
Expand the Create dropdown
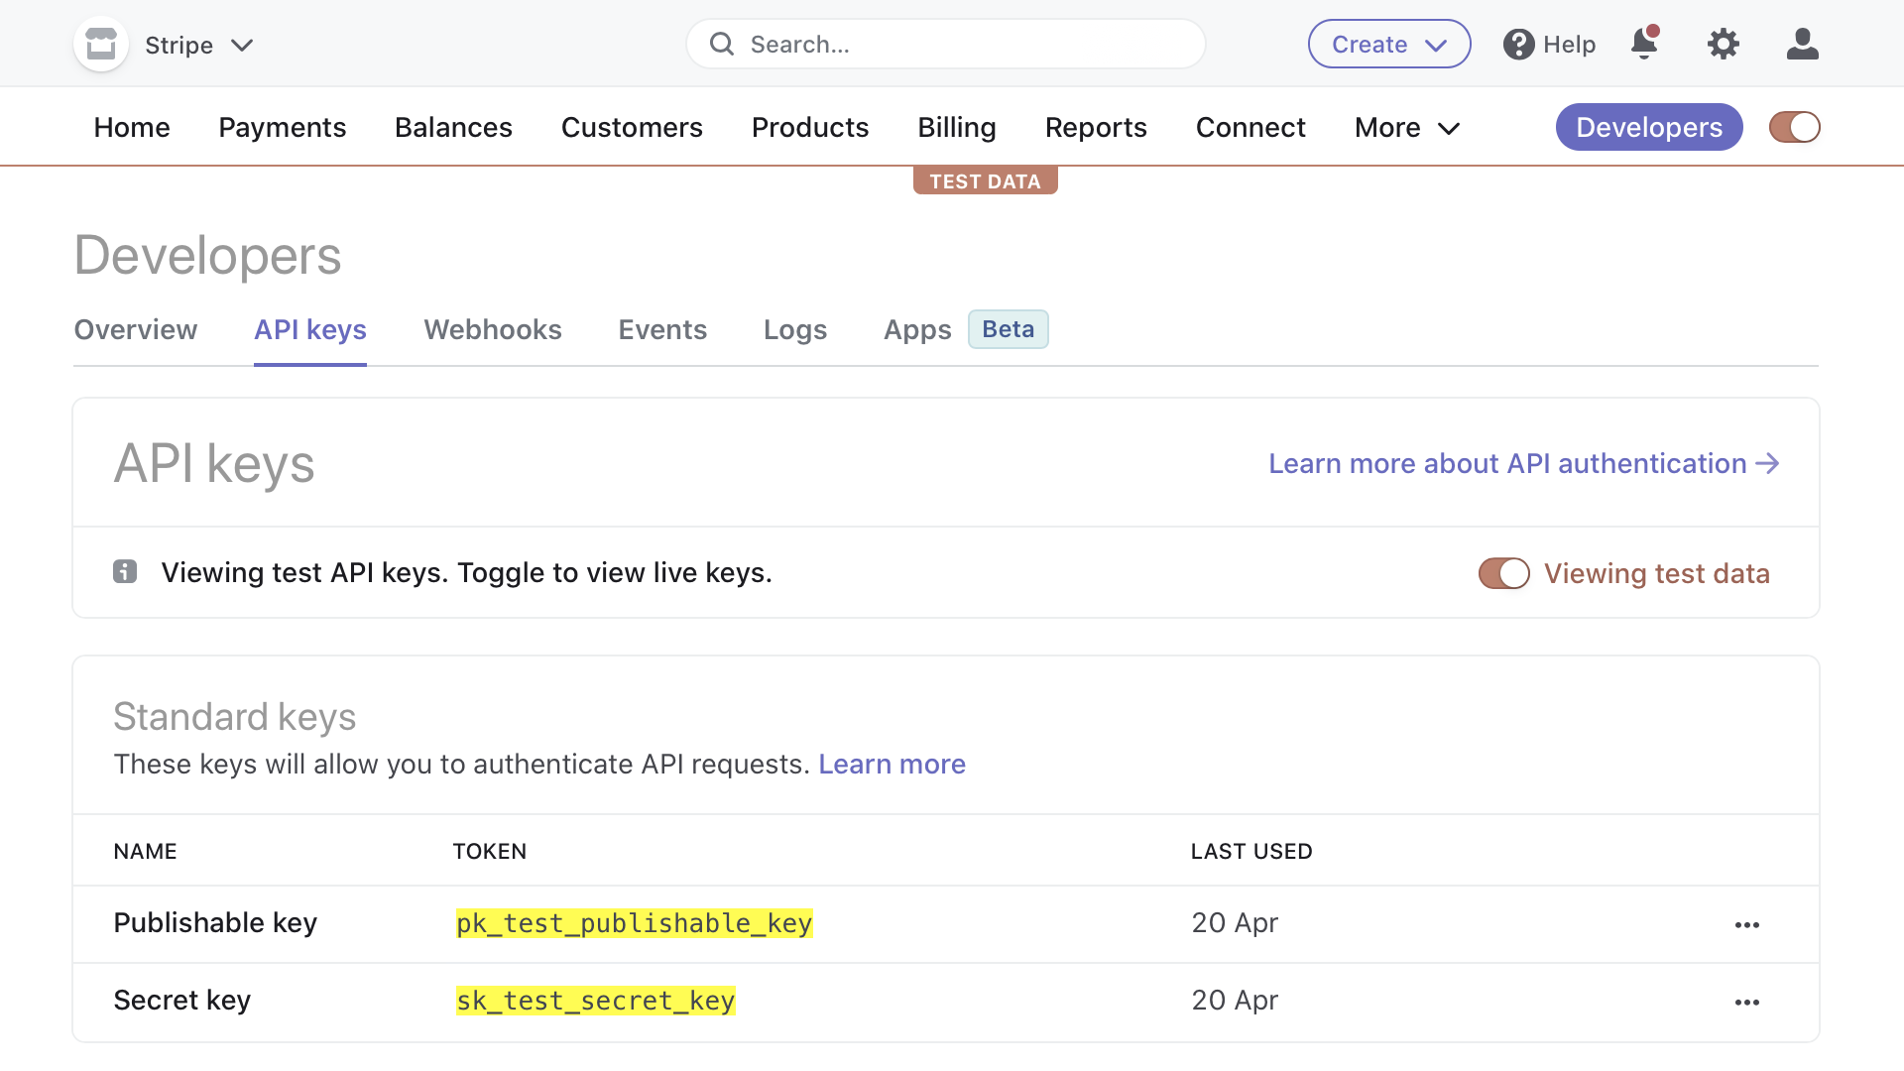(x=1388, y=44)
